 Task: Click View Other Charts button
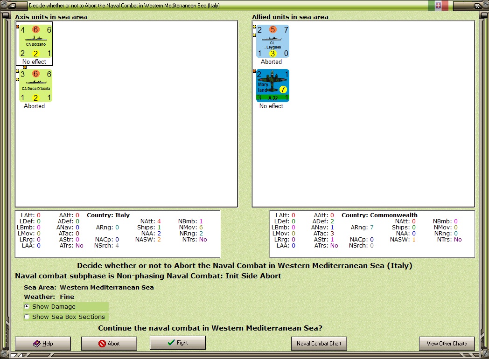[x=447, y=344]
